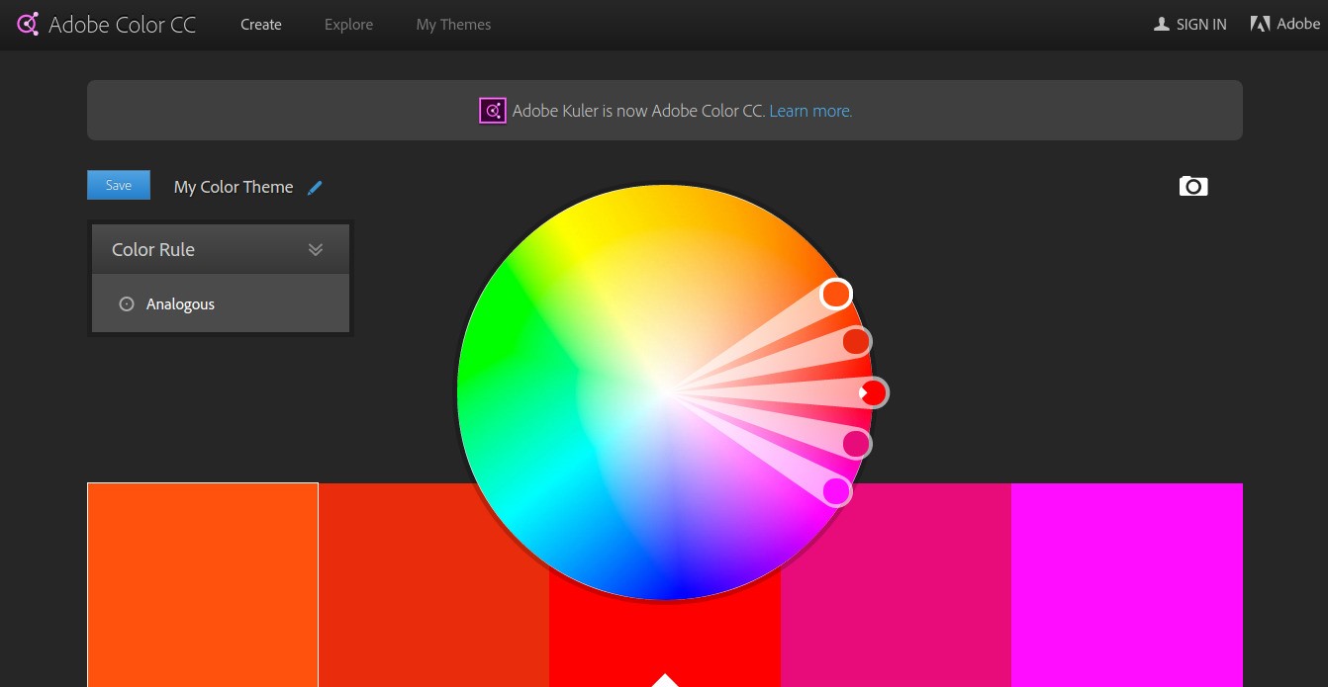Open the My Themes section

(x=453, y=24)
